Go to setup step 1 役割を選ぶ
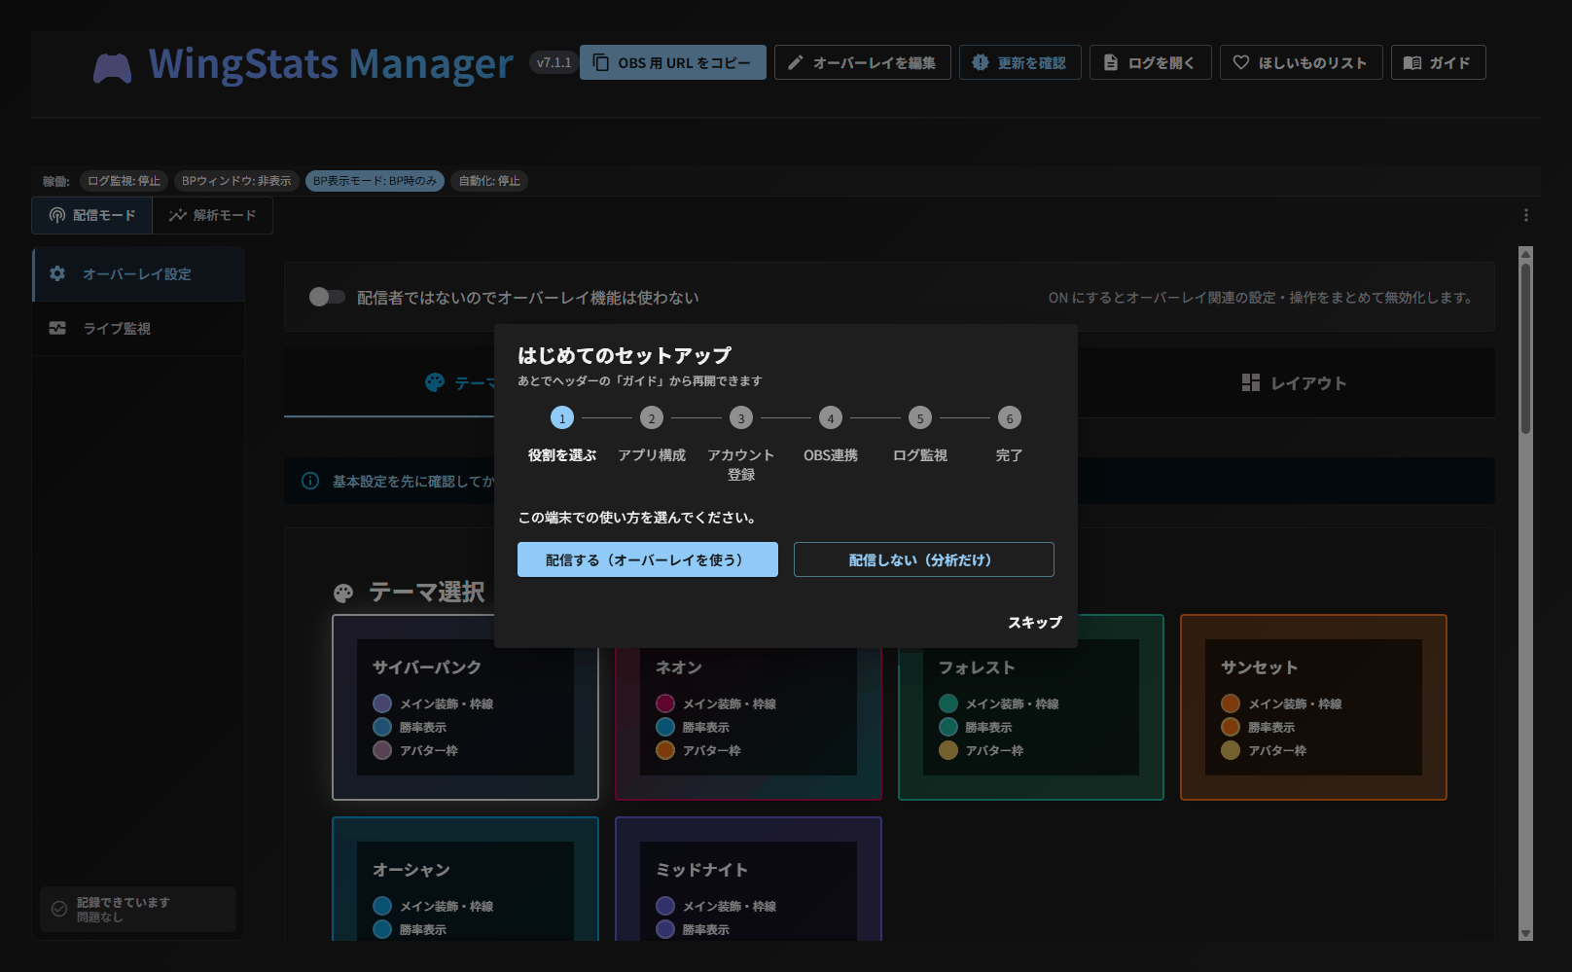This screenshot has width=1572, height=972. [562, 436]
